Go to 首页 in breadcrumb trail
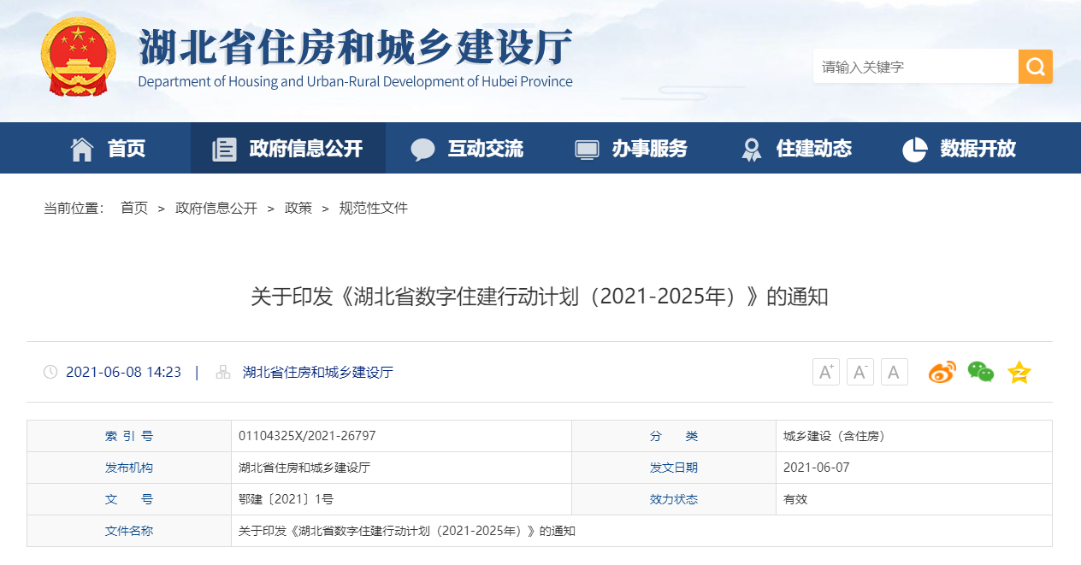Viewport: 1081px width, 565px height. [x=134, y=208]
